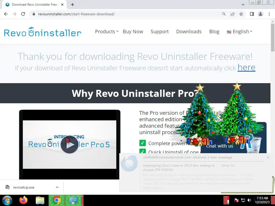
Task: Expand the Products menu
Action: (107, 32)
